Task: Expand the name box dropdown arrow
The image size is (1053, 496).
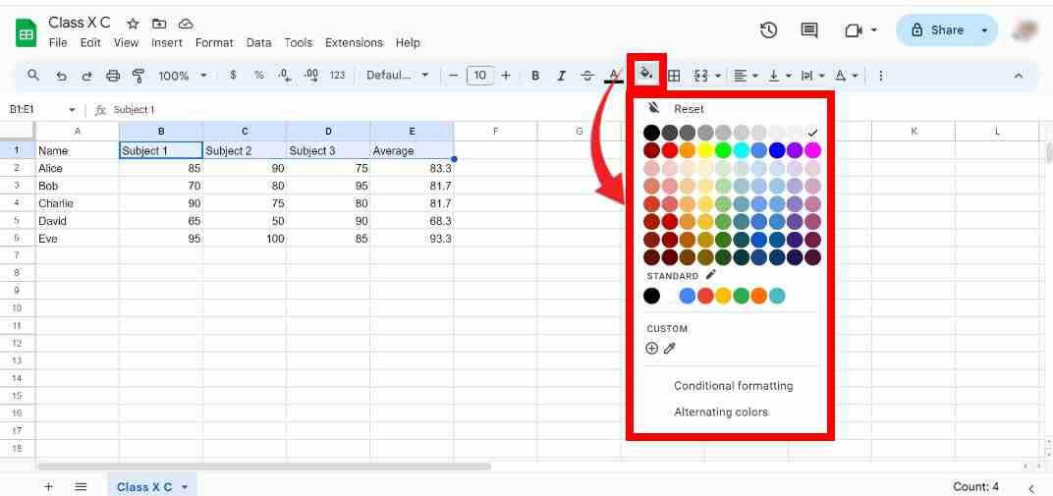Action: 72,109
